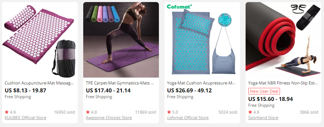
Task: Open the red NBR yoga mat image
Action: pos(283,40)
